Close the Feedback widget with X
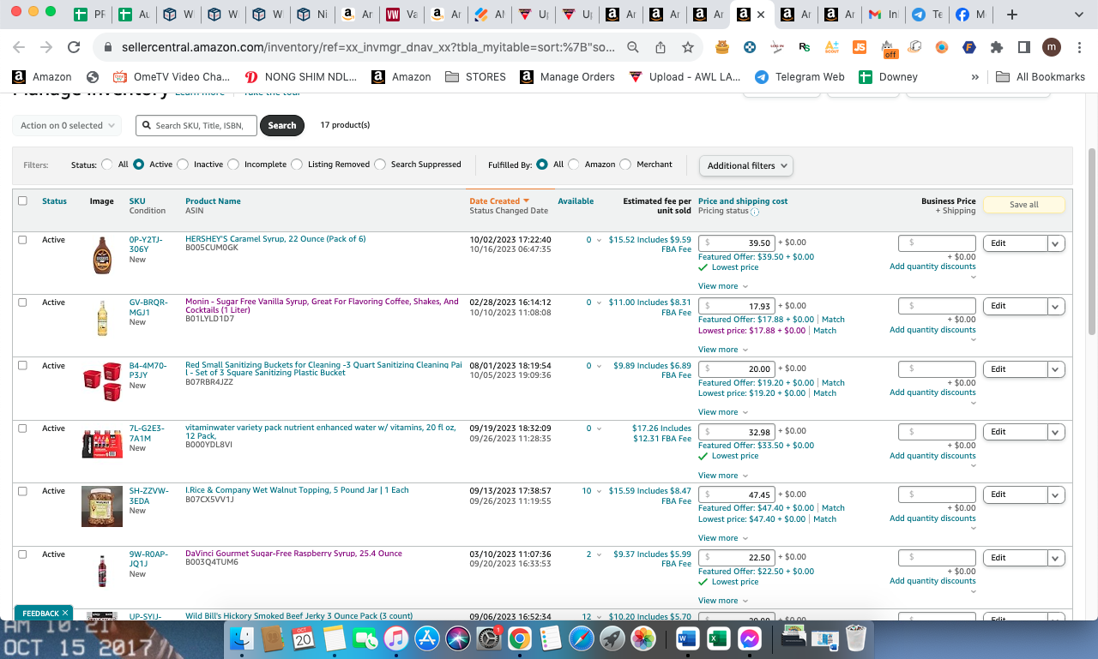1098x659 pixels. click(x=65, y=614)
